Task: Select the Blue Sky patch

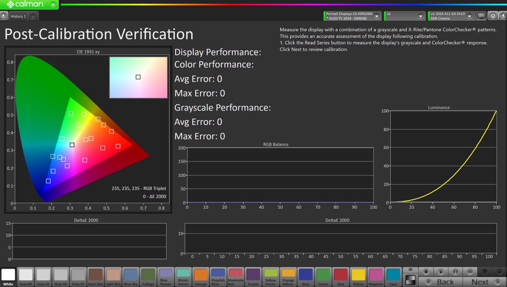Action: (130, 277)
